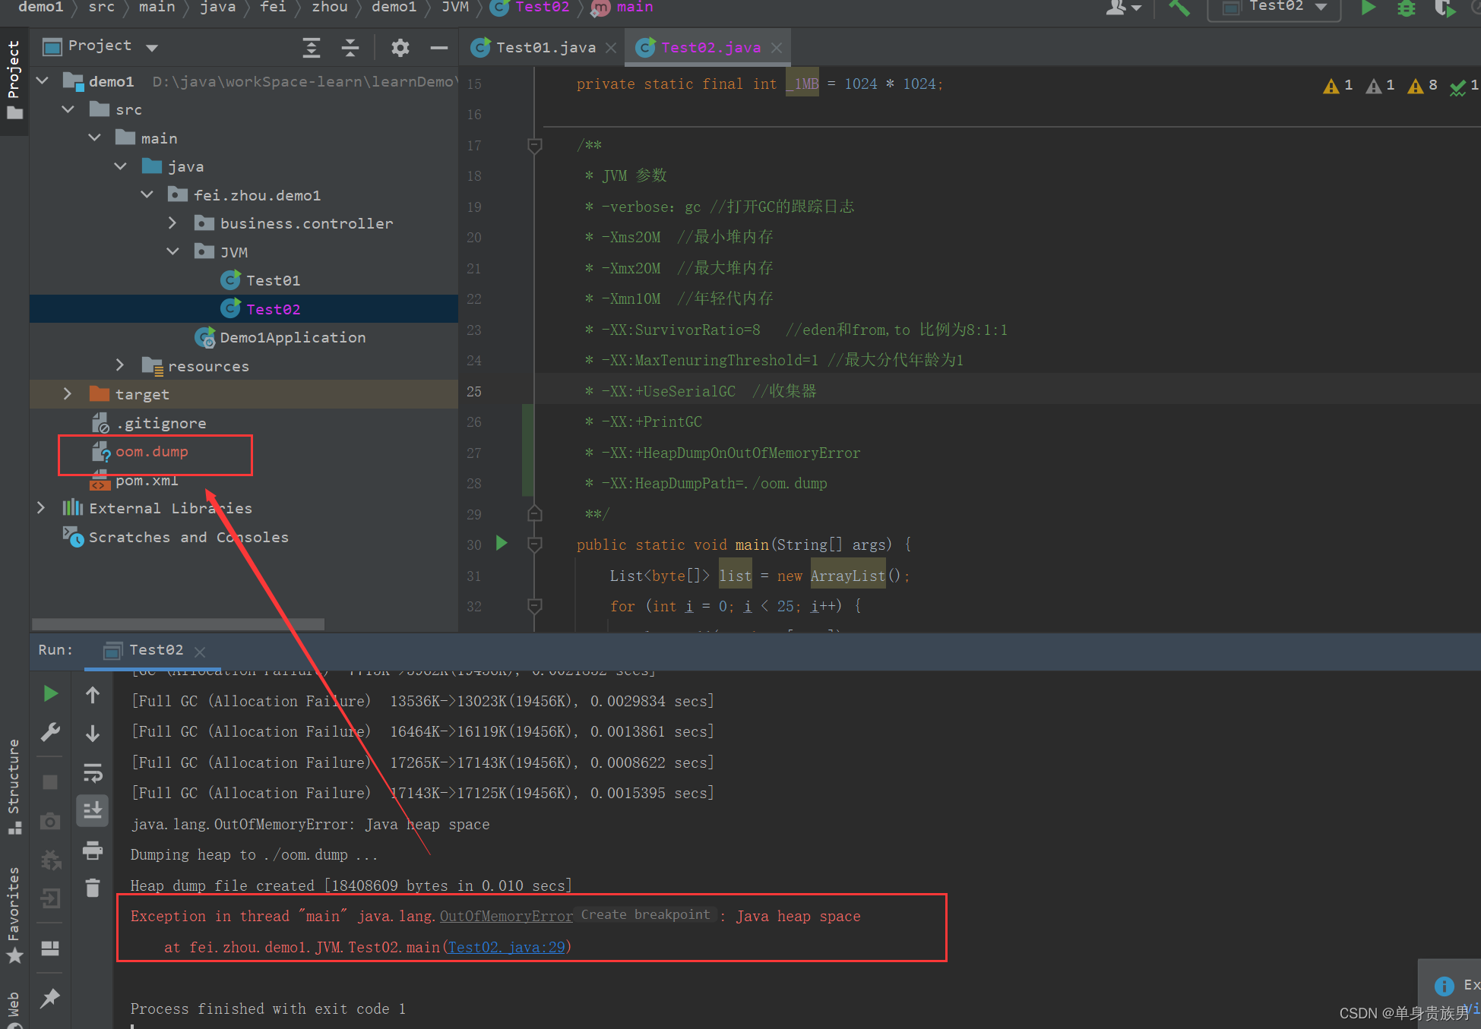1481x1029 pixels.
Task: Run Test02 from the top toolbar
Action: coord(1368,8)
